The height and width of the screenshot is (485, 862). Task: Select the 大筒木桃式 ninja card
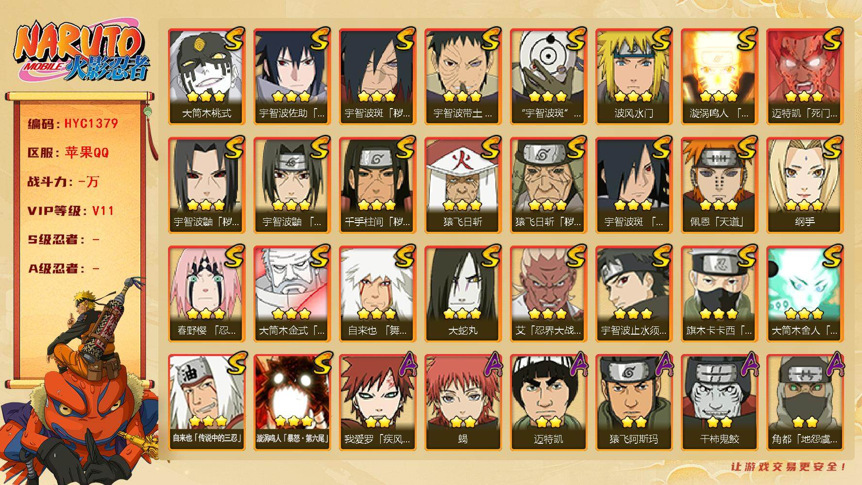[206, 77]
